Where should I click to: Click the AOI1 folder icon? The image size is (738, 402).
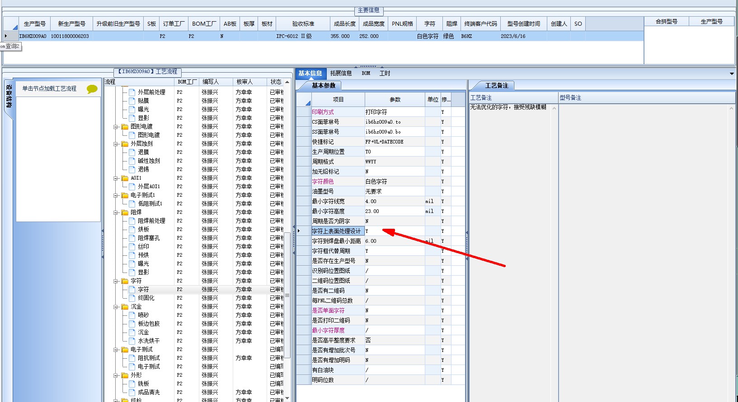(x=125, y=178)
